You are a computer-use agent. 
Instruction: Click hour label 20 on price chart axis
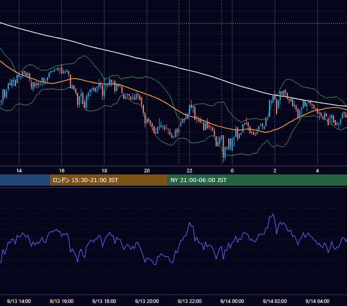147,171
